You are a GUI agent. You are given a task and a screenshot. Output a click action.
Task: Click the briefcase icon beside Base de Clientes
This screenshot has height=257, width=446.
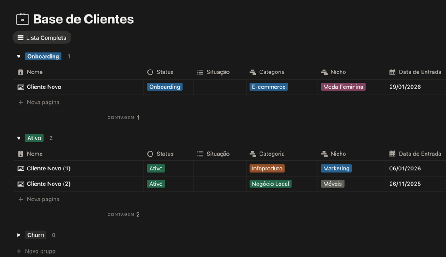pos(22,19)
